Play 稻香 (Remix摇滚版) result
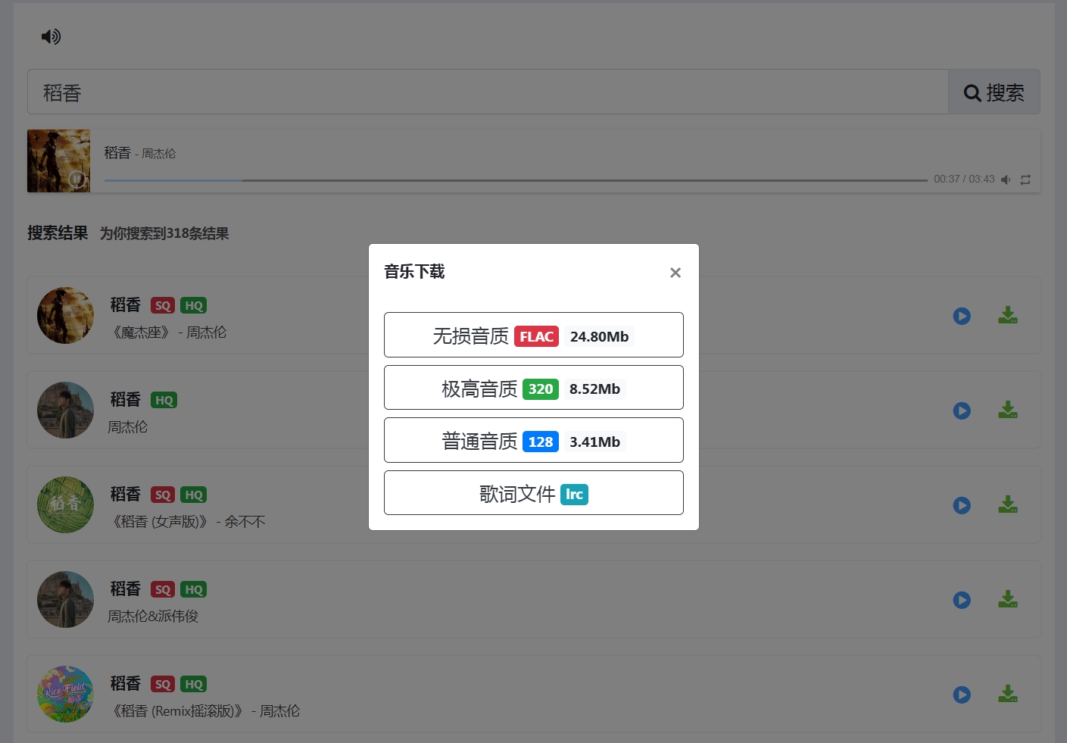1067x743 pixels. 962,695
